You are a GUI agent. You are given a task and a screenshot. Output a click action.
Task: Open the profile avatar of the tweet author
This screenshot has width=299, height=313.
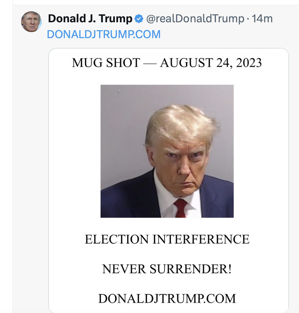(x=31, y=22)
